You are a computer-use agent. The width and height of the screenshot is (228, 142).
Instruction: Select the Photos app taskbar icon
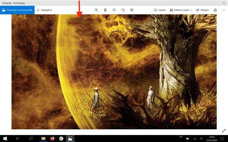(x=70, y=138)
